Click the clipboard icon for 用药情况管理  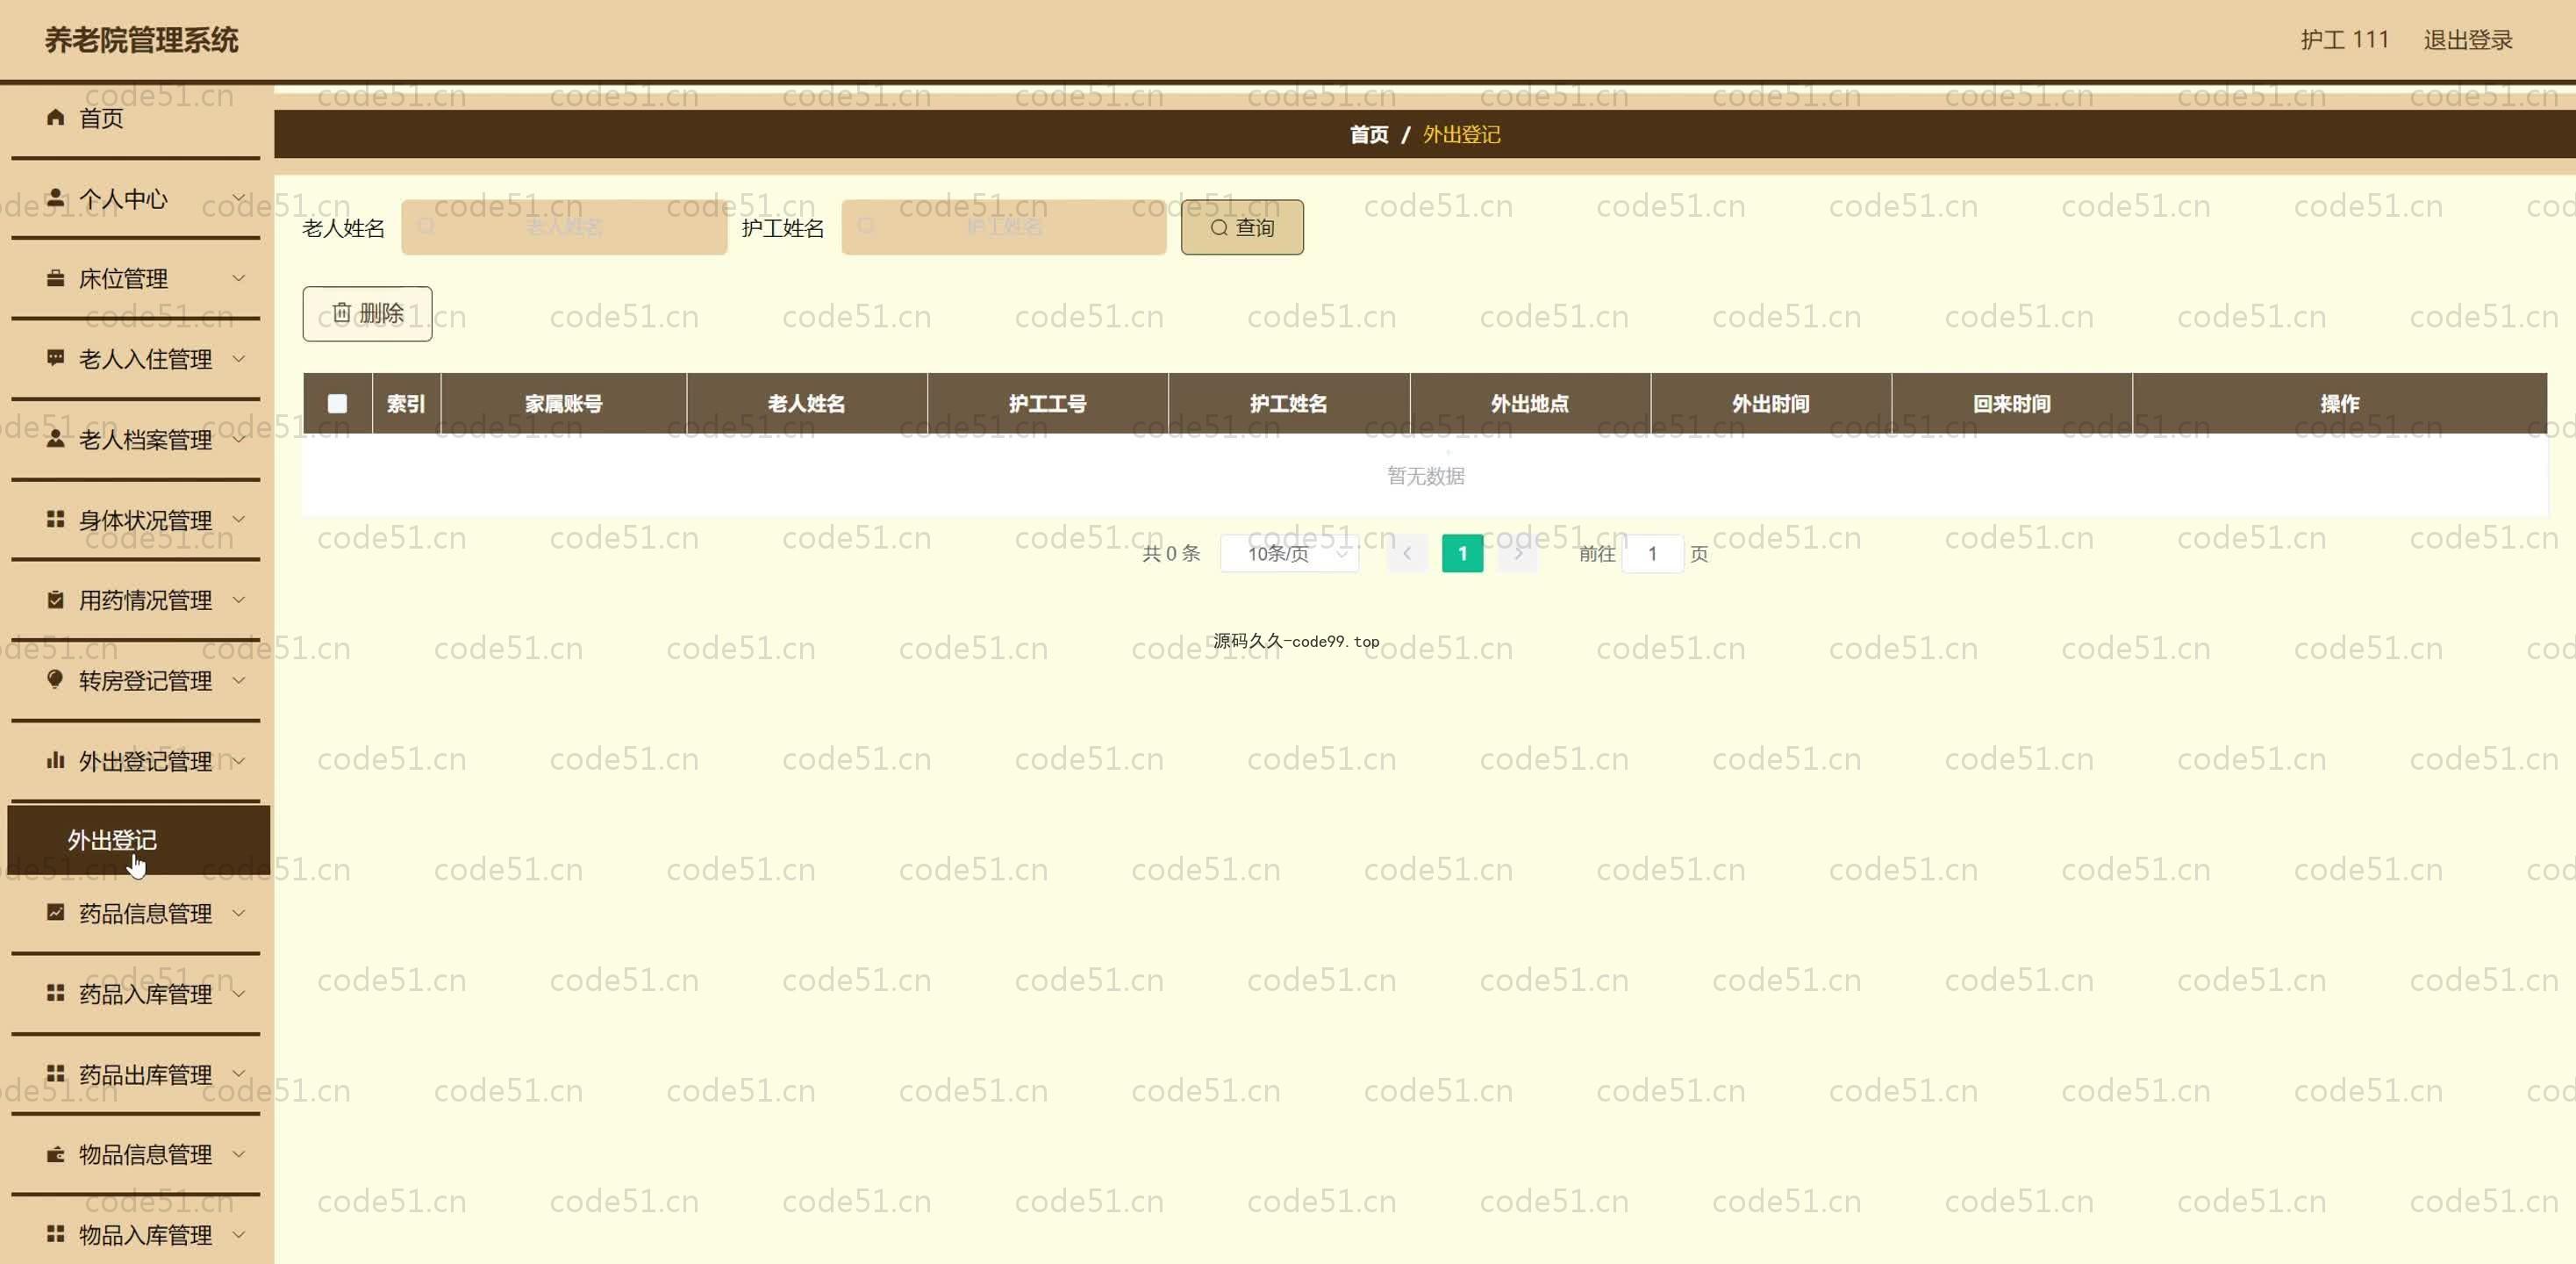(55, 600)
